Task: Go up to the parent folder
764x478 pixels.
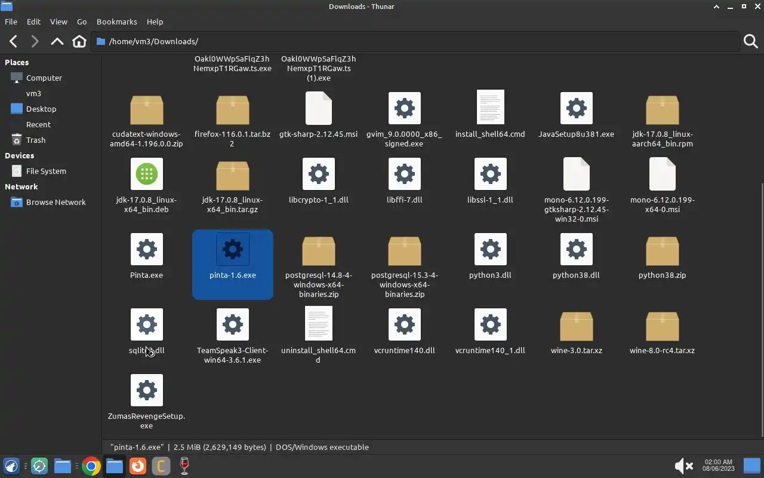Action: (57, 41)
